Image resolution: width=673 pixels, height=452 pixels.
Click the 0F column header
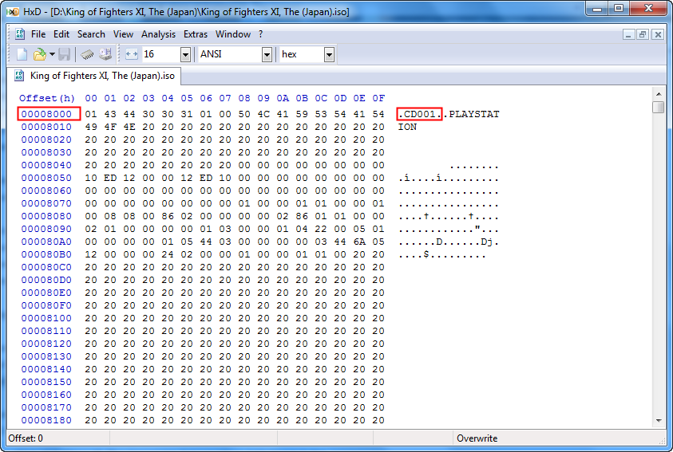coord(378,98)
